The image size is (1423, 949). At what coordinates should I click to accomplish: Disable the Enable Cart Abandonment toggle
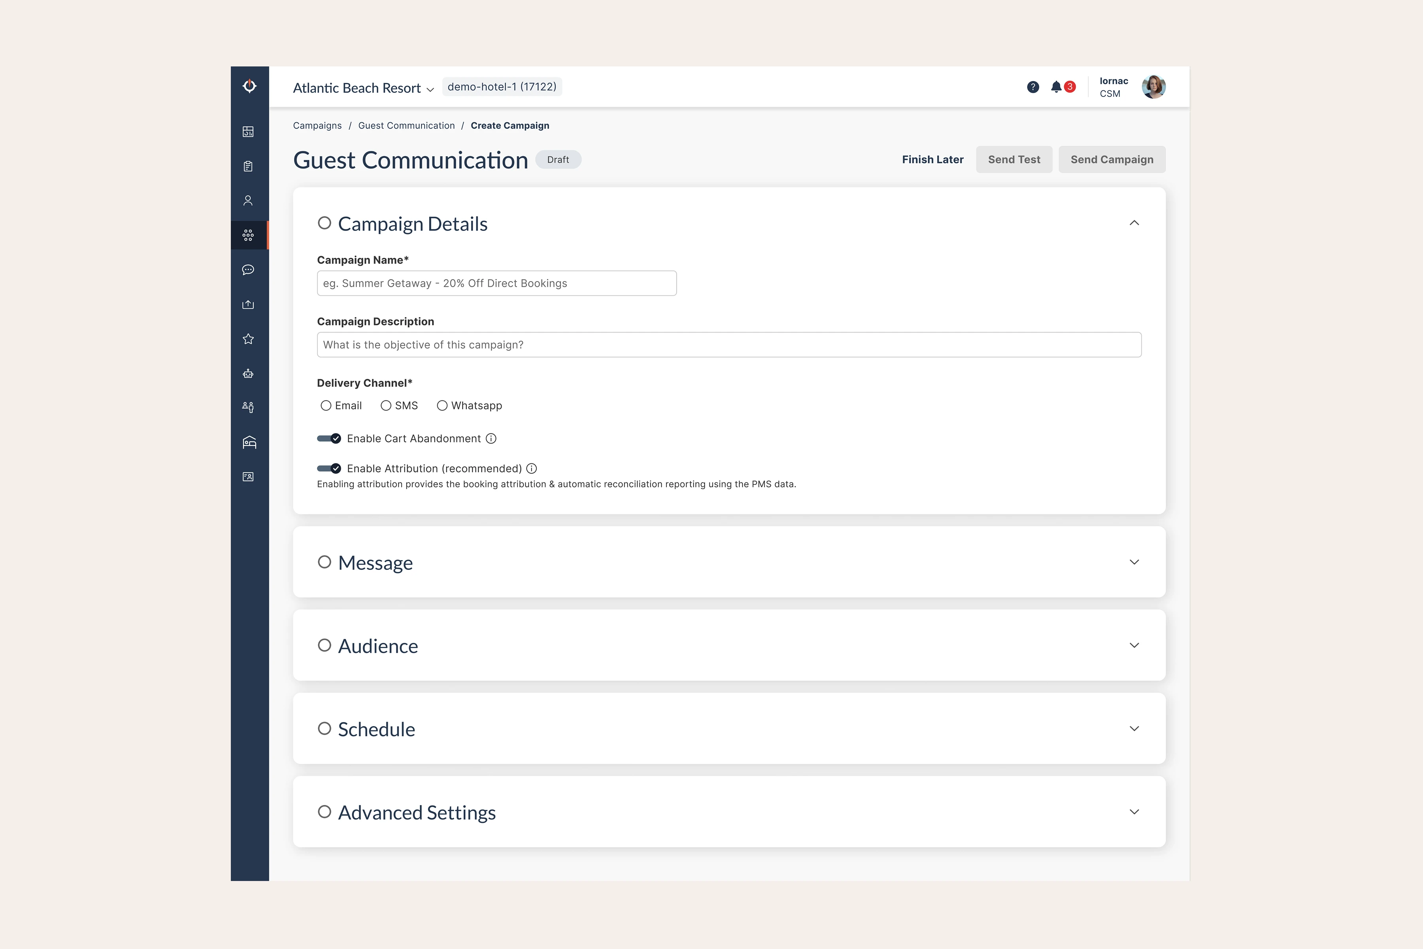[328, 438]
